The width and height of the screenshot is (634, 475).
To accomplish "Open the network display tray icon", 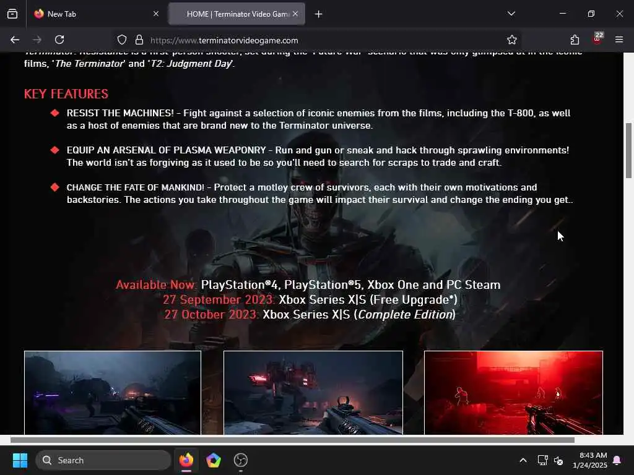I will click(x=542, y=460).
